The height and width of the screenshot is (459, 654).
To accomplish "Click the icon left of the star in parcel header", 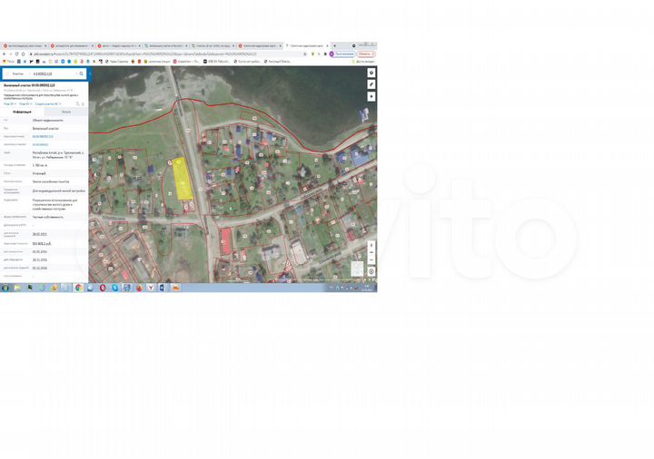I will click(77, 103).
